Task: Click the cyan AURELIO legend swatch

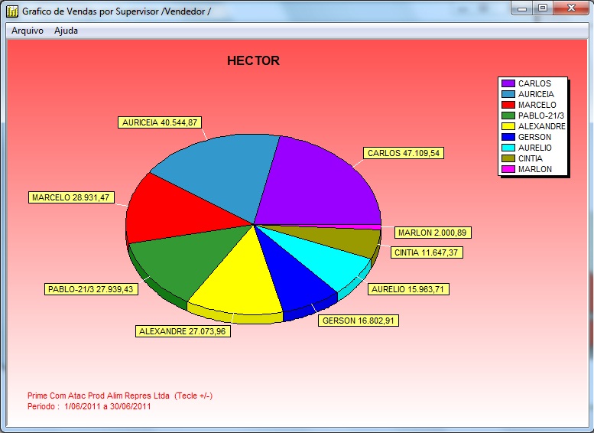Action: click(508, 148)
